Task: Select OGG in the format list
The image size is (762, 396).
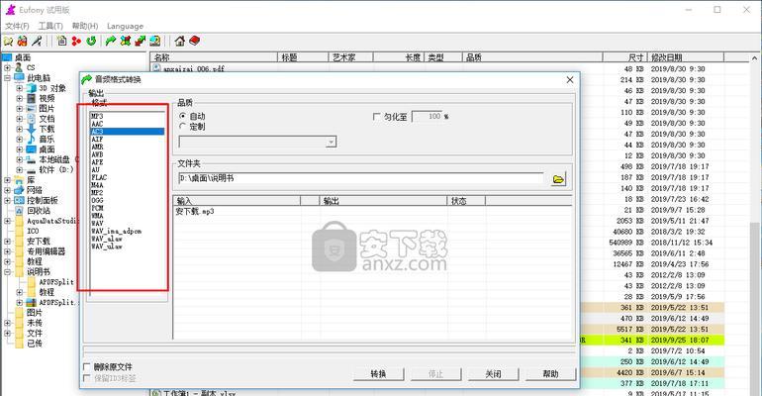Action: [x=128, y=200]
